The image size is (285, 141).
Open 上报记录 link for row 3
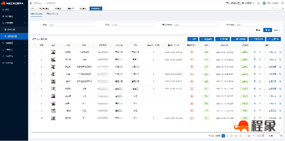tap(272, 67)
